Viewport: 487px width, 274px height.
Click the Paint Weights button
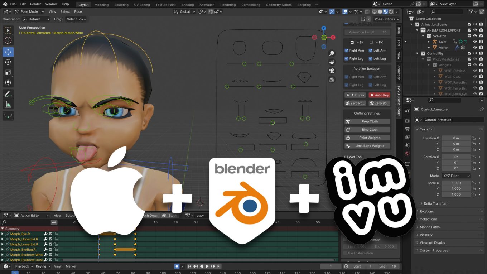pyautogui.click(x=367, y=138)
